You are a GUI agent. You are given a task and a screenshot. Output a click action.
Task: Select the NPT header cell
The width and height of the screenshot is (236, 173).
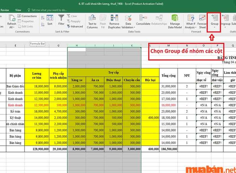(187, 76)
